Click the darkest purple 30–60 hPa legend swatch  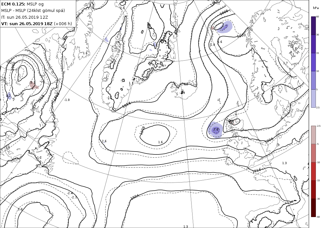313,25
